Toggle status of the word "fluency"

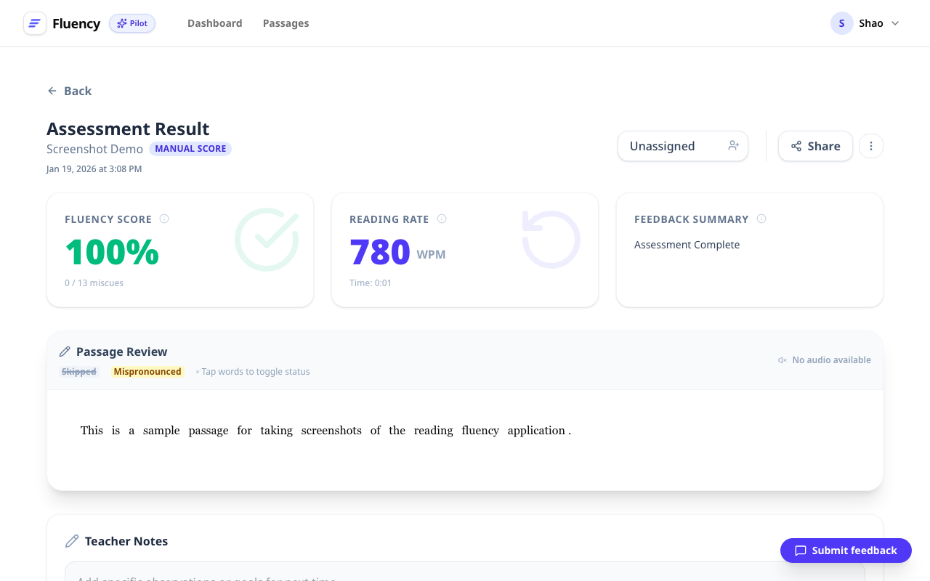point(480,431)
